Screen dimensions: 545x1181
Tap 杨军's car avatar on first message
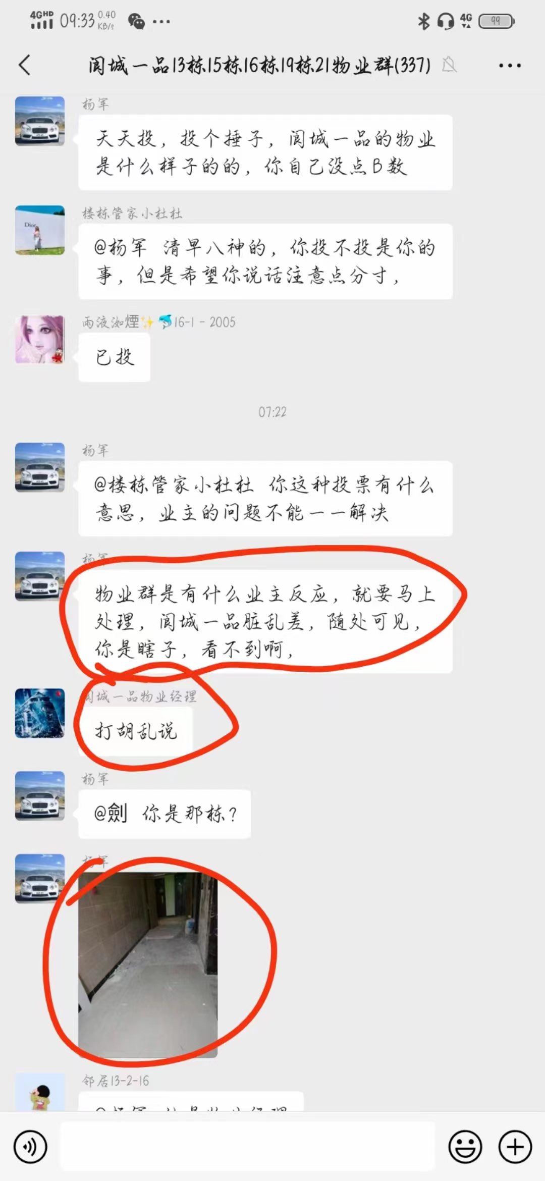40,121
